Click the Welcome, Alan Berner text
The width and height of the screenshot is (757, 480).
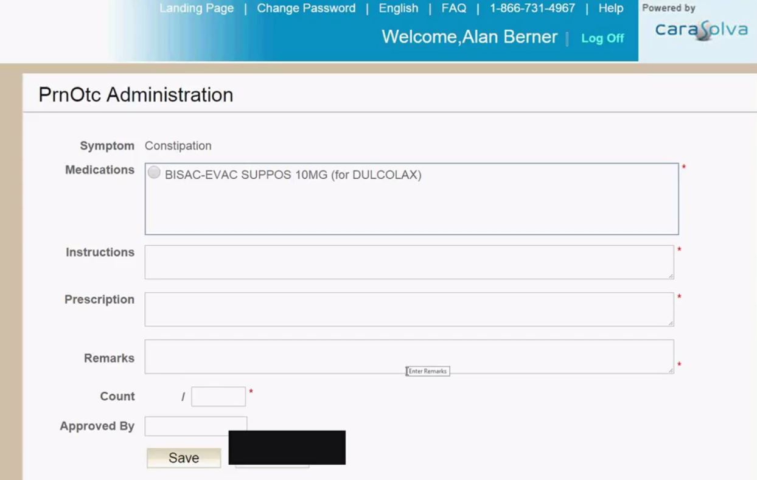pyautogui.click(x=470, y=37)
